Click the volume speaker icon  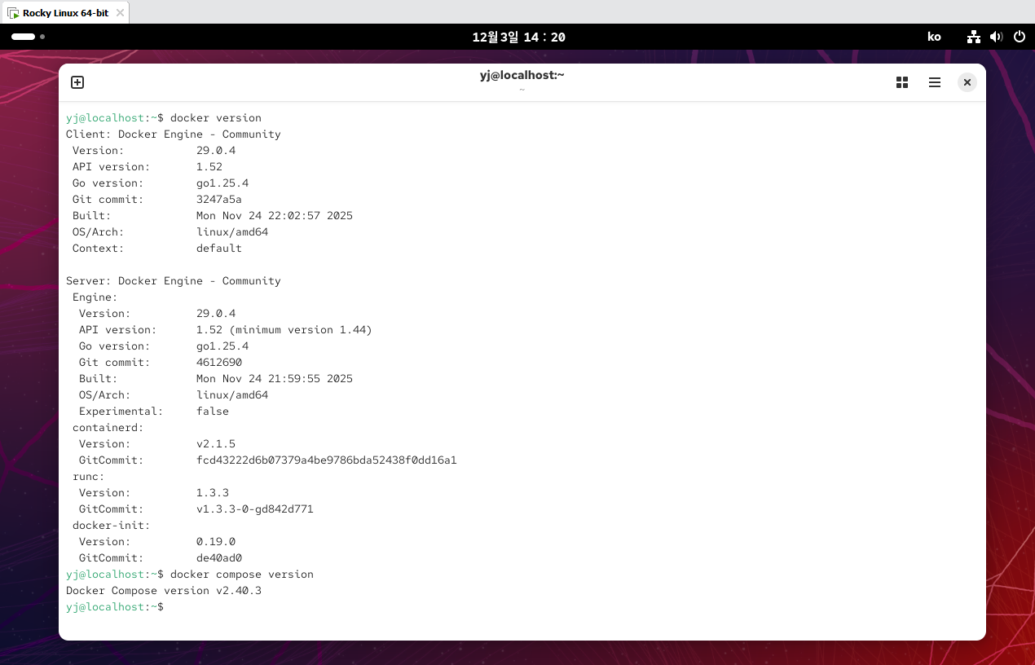click(x=996, y=37)
